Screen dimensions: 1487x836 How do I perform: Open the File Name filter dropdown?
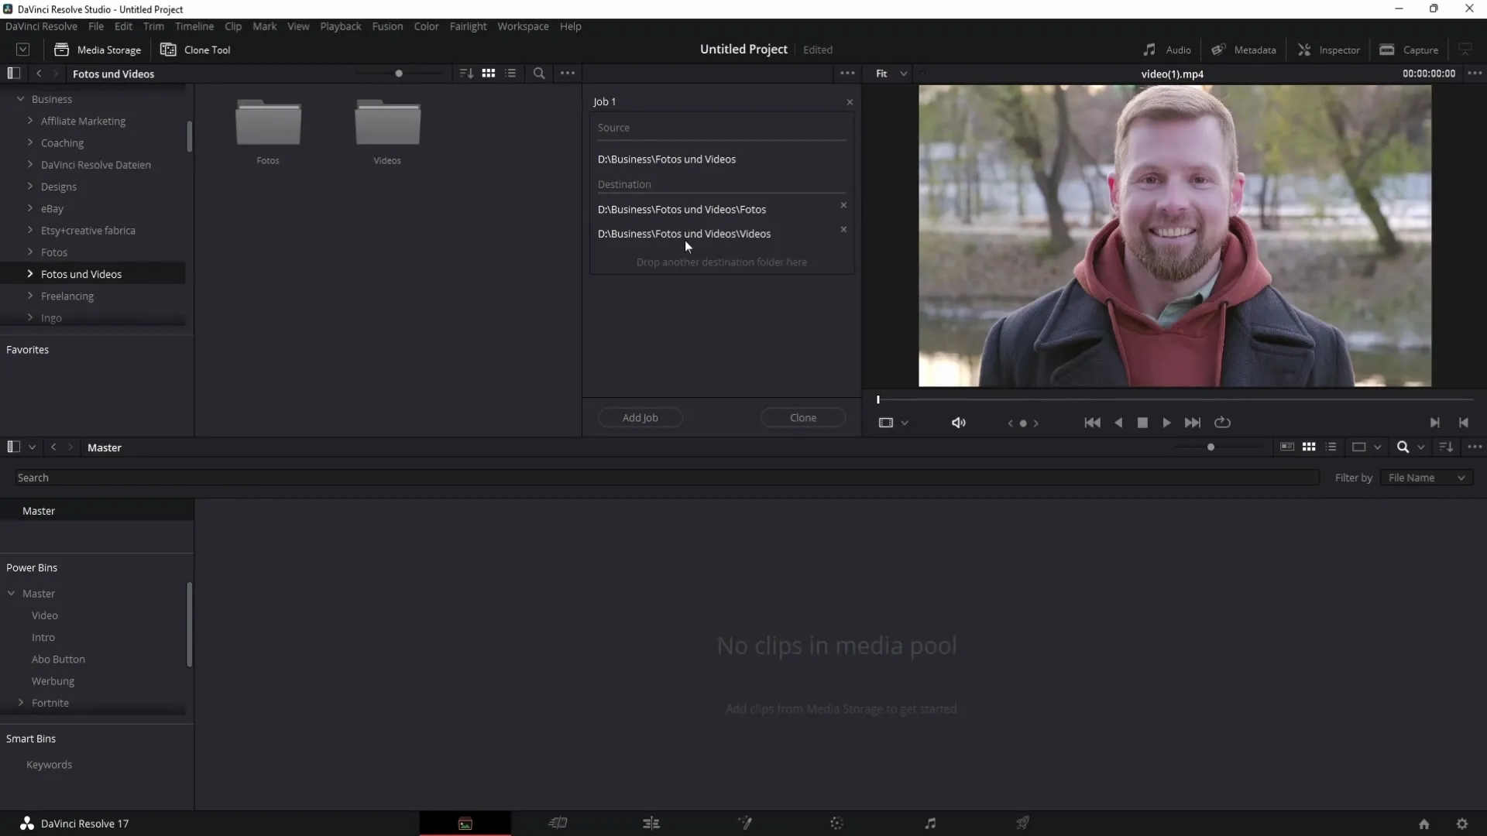(x=1427, y=478)
